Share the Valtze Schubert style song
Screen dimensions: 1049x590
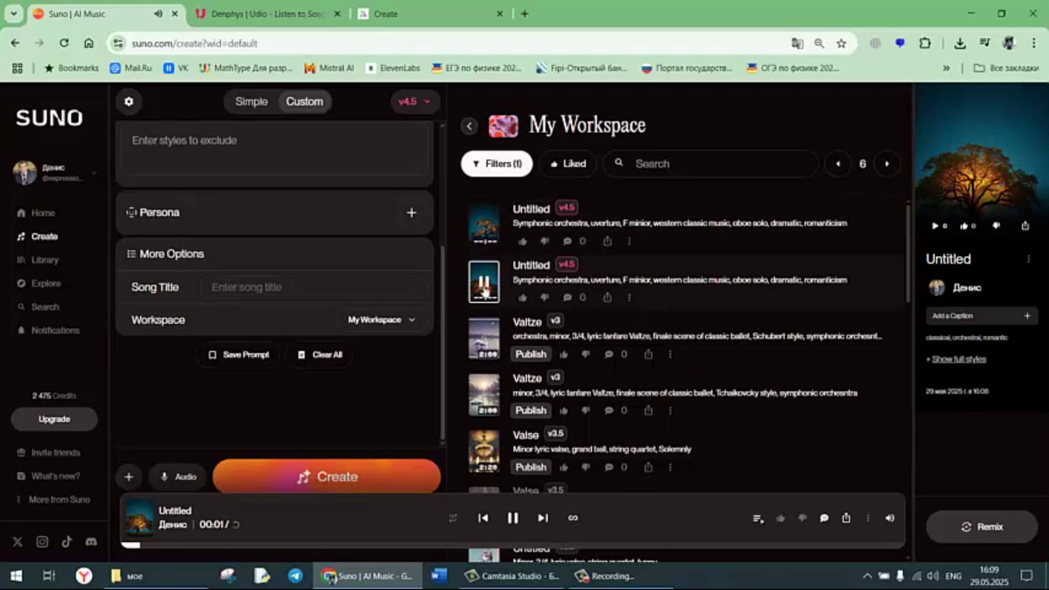(x=648, y=354)
